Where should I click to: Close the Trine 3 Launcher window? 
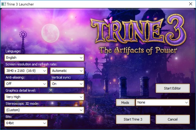190,4
